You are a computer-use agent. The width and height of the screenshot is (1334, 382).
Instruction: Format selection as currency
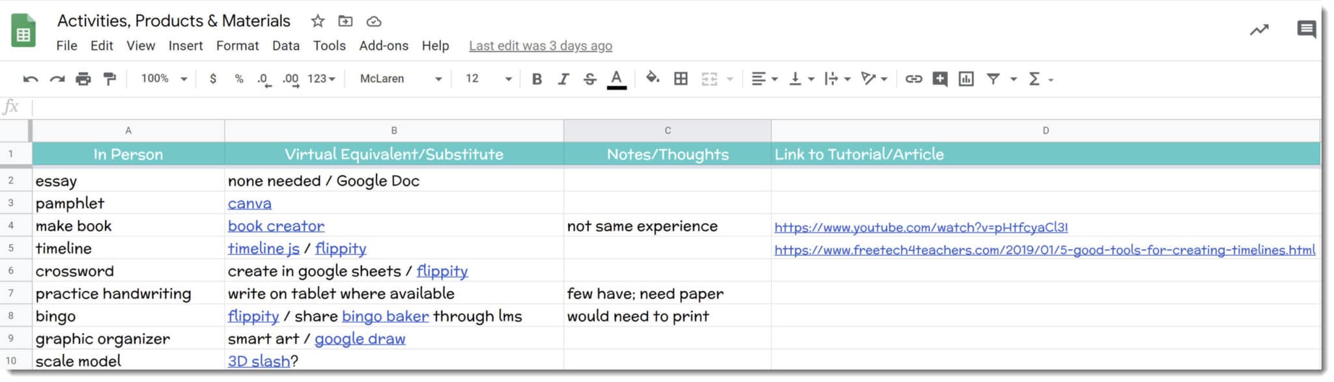[x=212, y=79]
